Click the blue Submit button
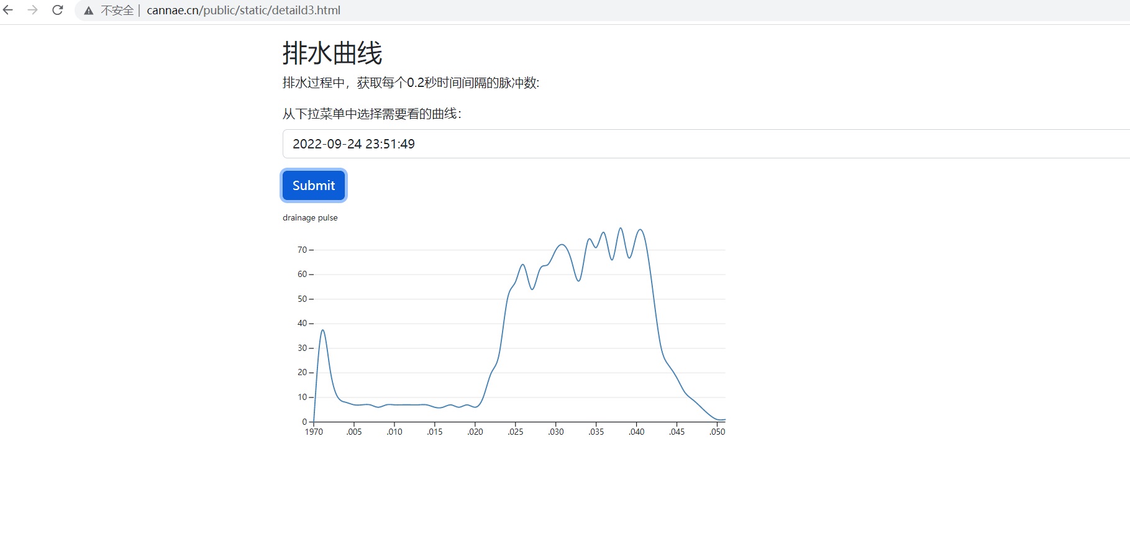 pos(314,186)
